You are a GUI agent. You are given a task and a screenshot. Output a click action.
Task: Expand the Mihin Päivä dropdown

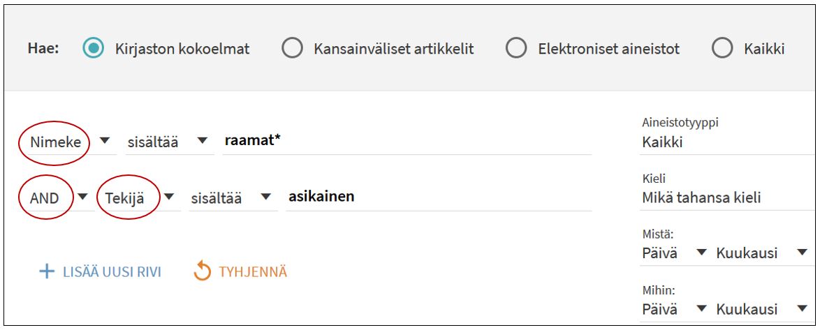point(702,308)
